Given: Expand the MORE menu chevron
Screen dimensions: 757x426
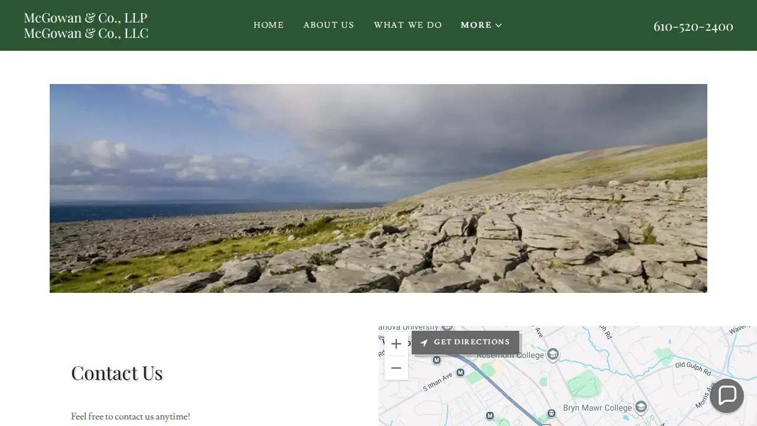Looking at the screenshot, I should click(499, 25).
